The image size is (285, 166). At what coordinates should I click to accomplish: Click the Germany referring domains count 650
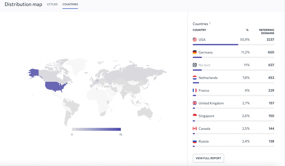click(x=271, y=52)
